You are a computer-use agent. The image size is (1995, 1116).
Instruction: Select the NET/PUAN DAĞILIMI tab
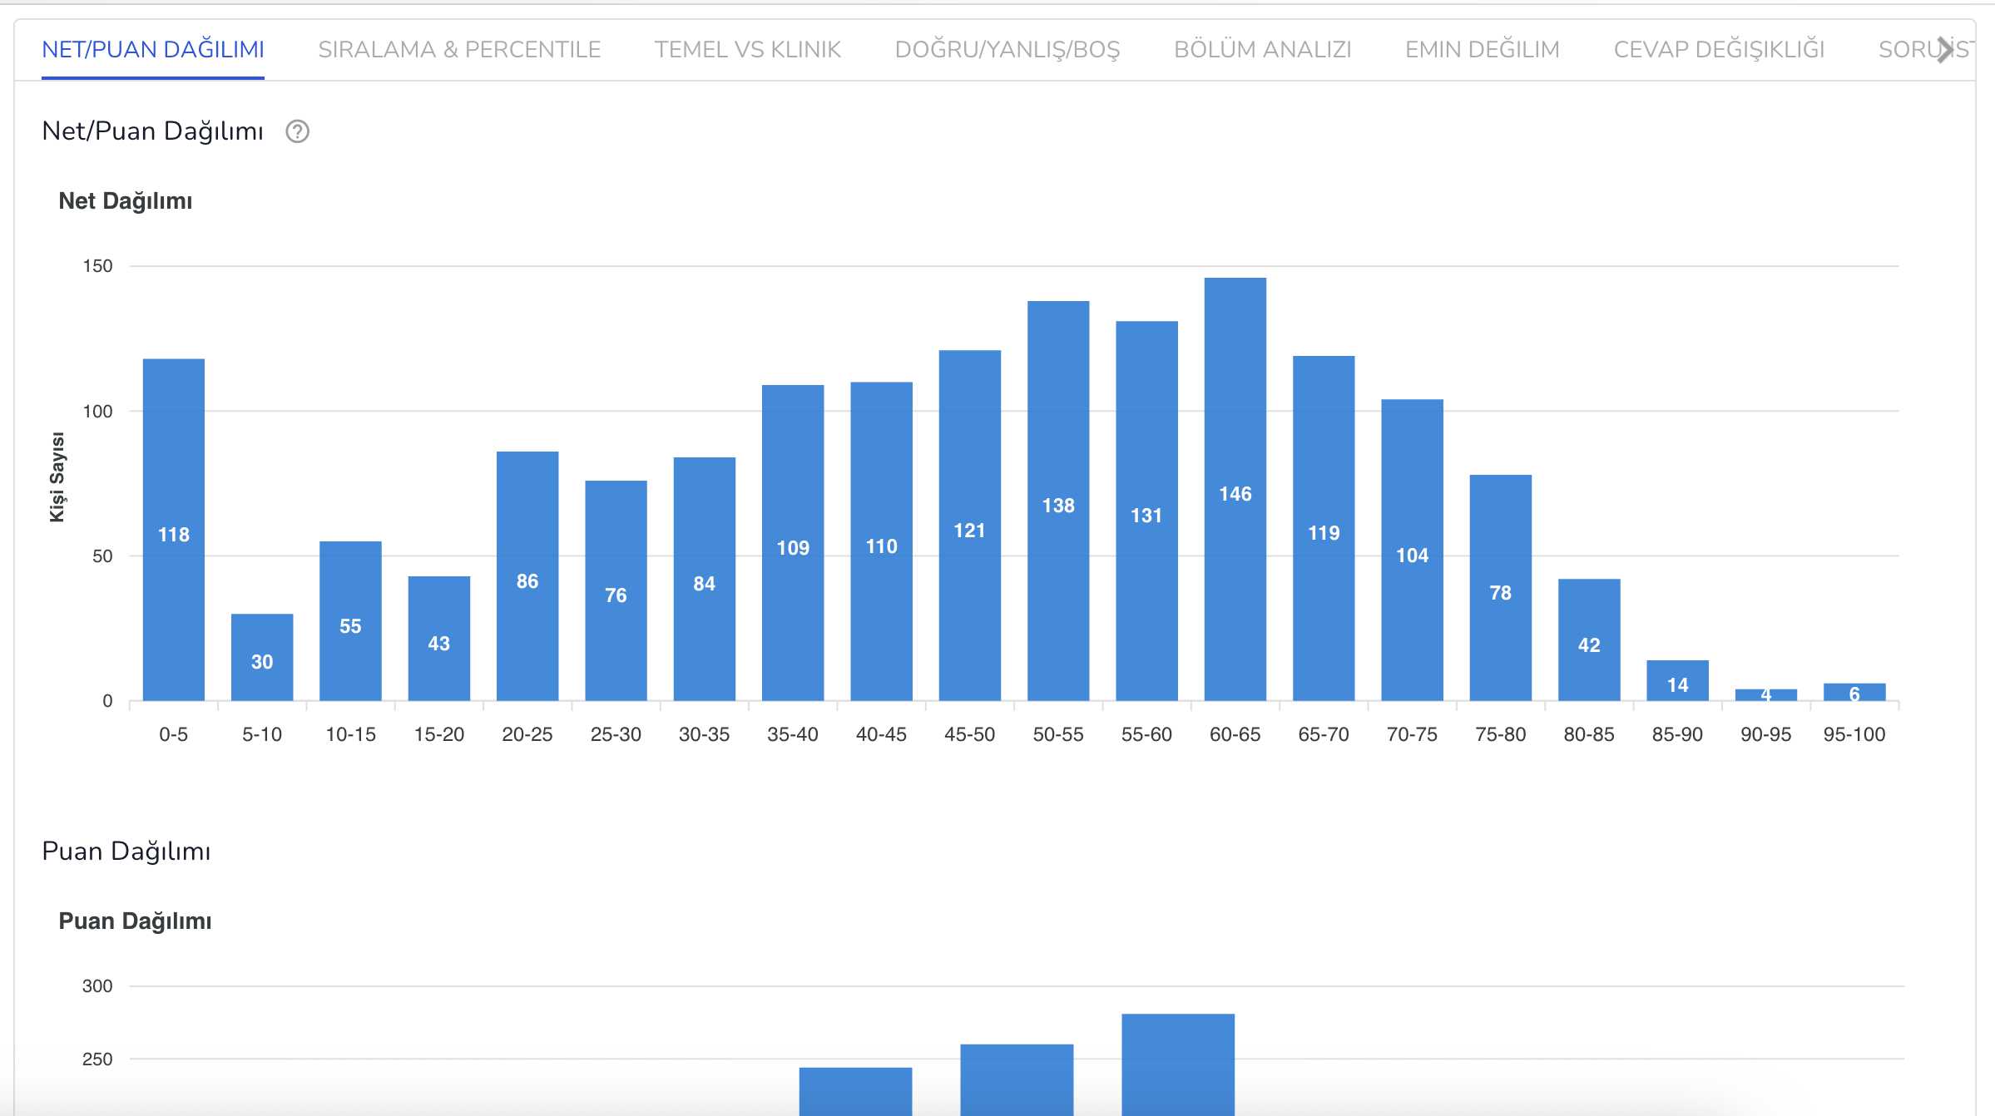[153, 49]
